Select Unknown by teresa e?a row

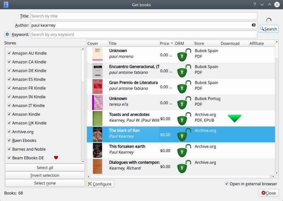coord(181,103)
